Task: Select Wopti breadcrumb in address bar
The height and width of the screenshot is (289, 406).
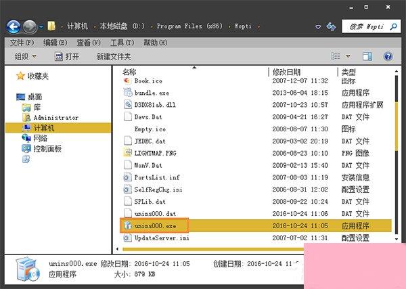Action: coord(243,26)
